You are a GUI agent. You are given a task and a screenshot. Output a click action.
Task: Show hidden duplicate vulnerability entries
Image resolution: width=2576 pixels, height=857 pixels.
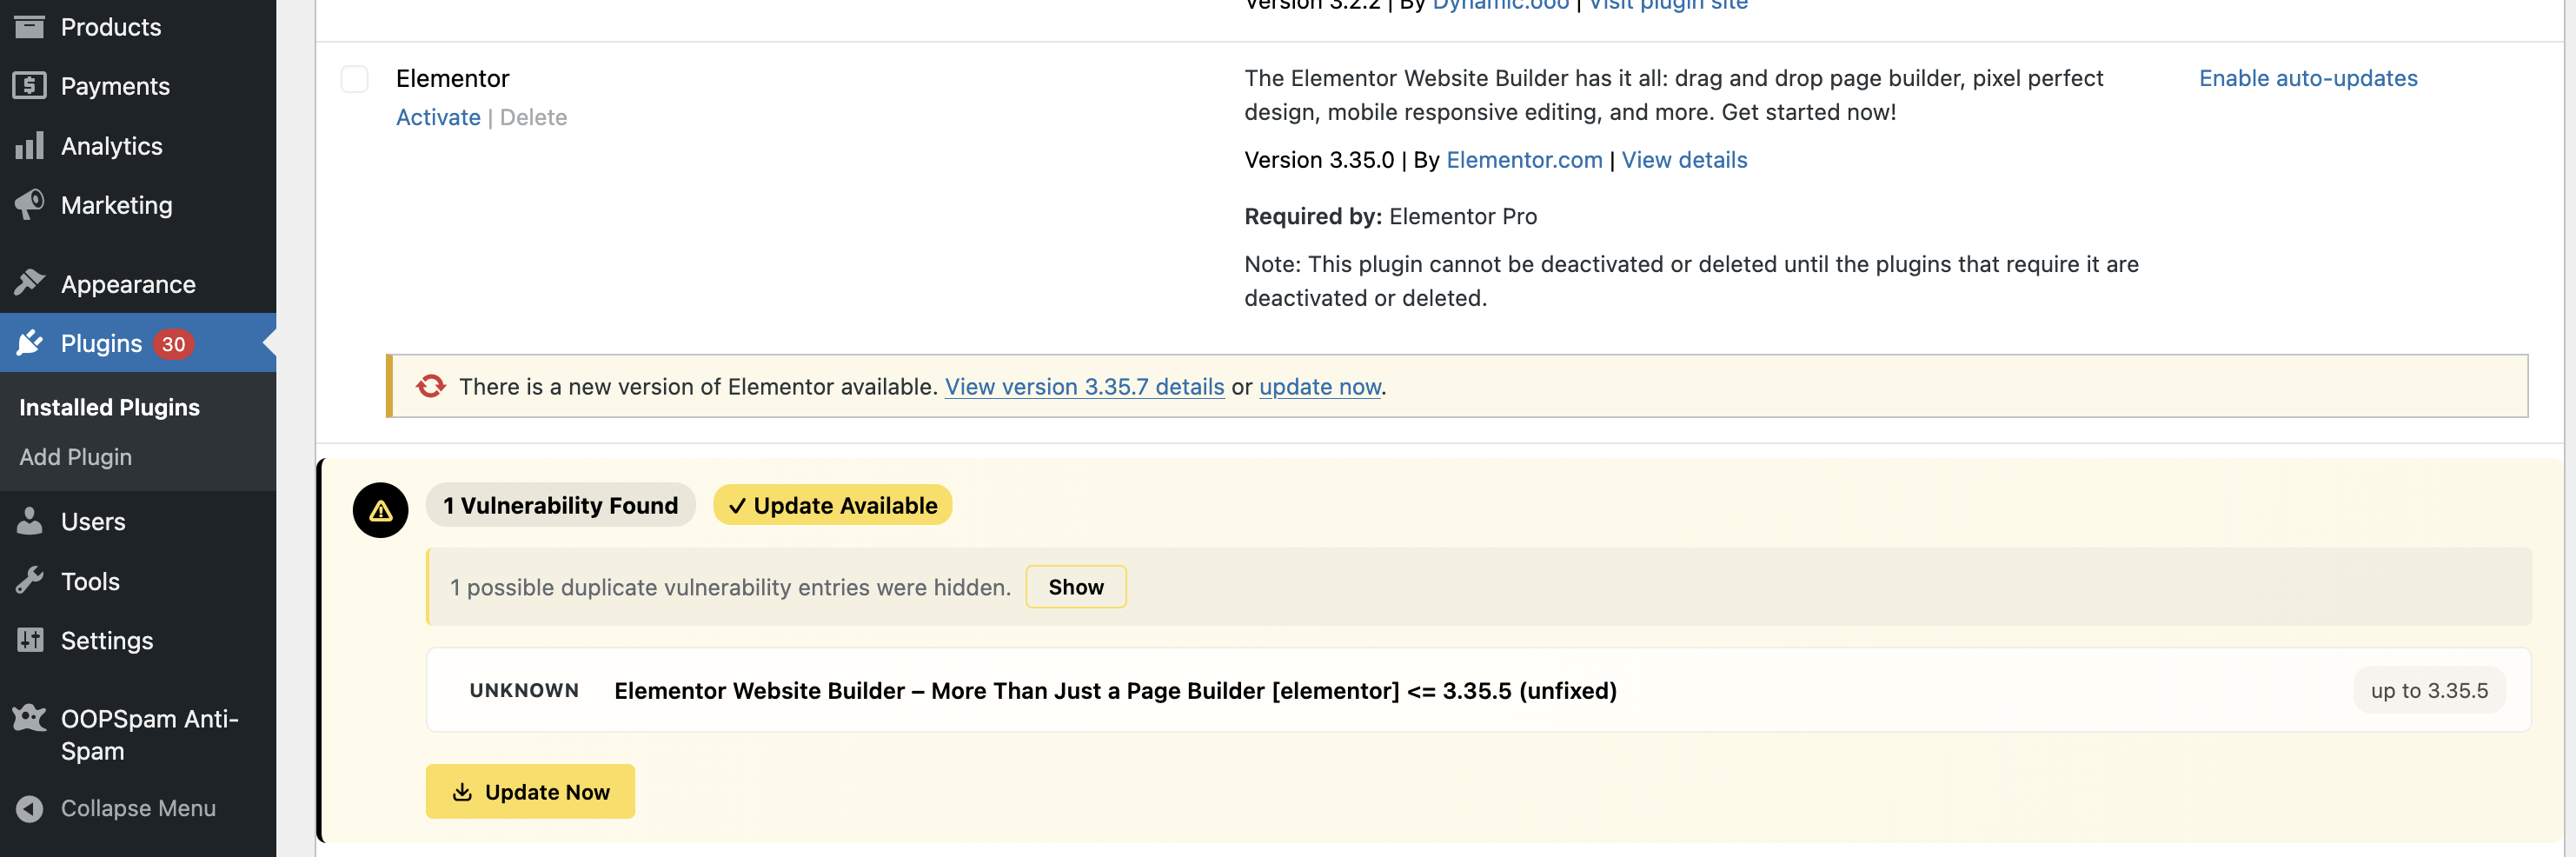(1075, 587)
